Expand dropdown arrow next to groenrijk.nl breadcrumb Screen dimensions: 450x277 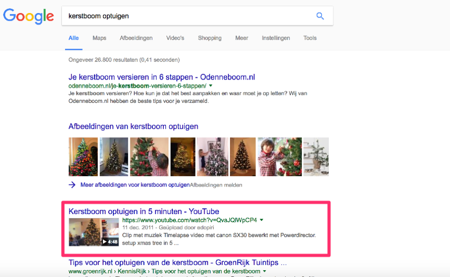pos(265,271)
